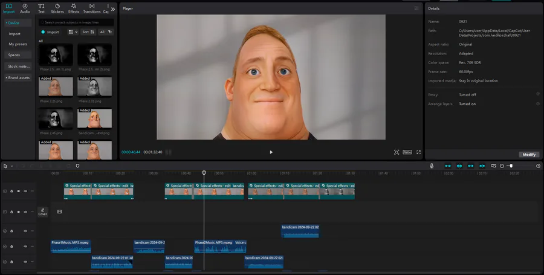Select the Phase 2.25.png thumbnail
This screenshot has width=544, height=275.
pos(56,86)
